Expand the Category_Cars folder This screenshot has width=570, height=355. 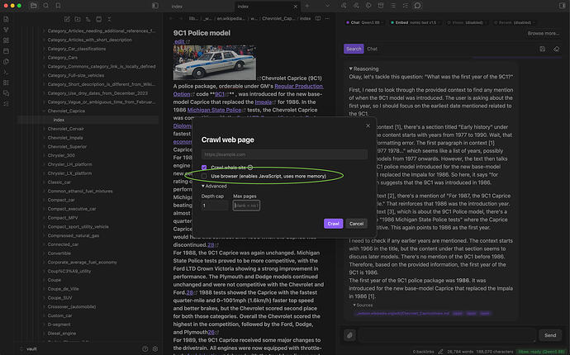click(x=62, y=58)
